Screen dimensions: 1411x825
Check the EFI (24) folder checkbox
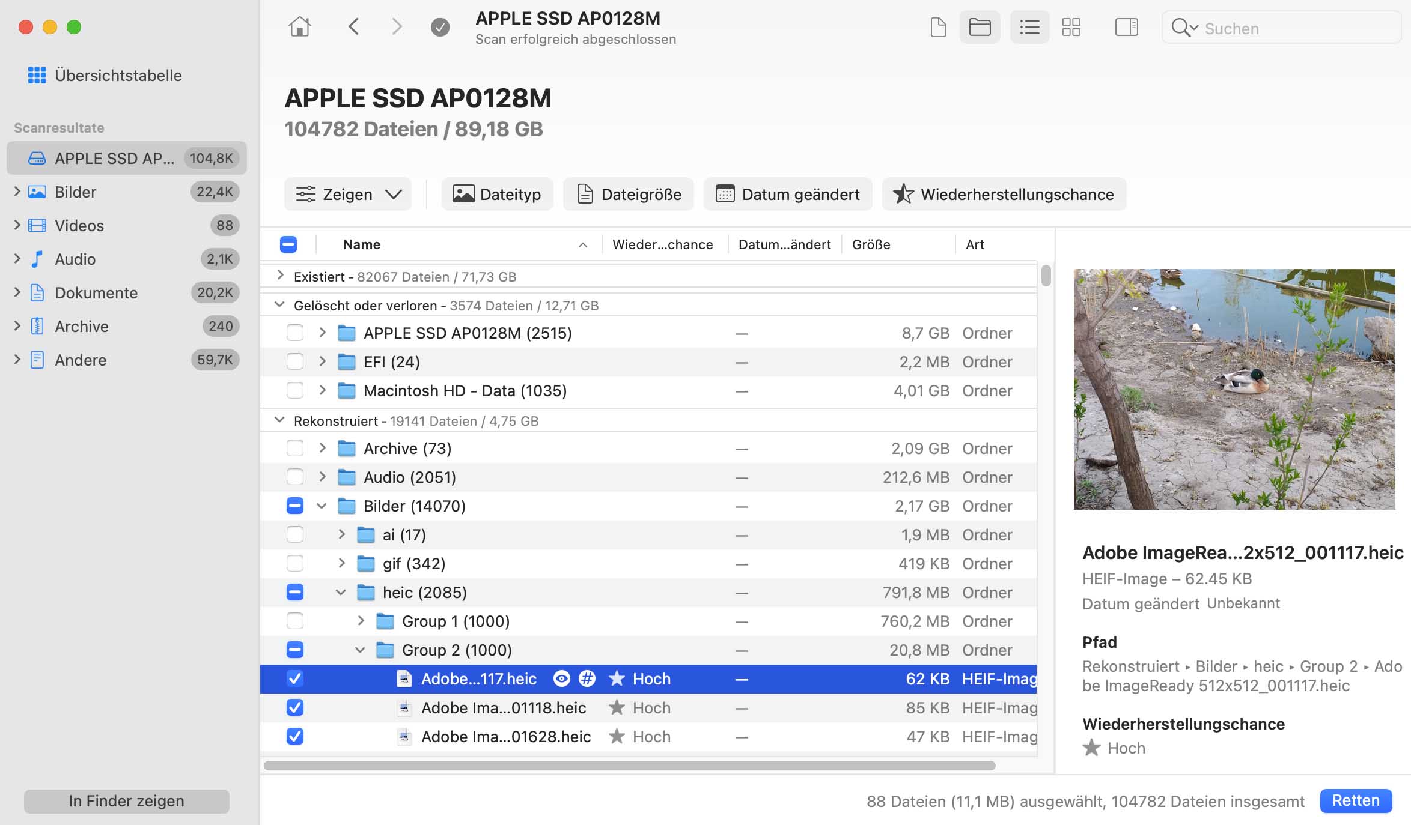[x=295, y=361]
